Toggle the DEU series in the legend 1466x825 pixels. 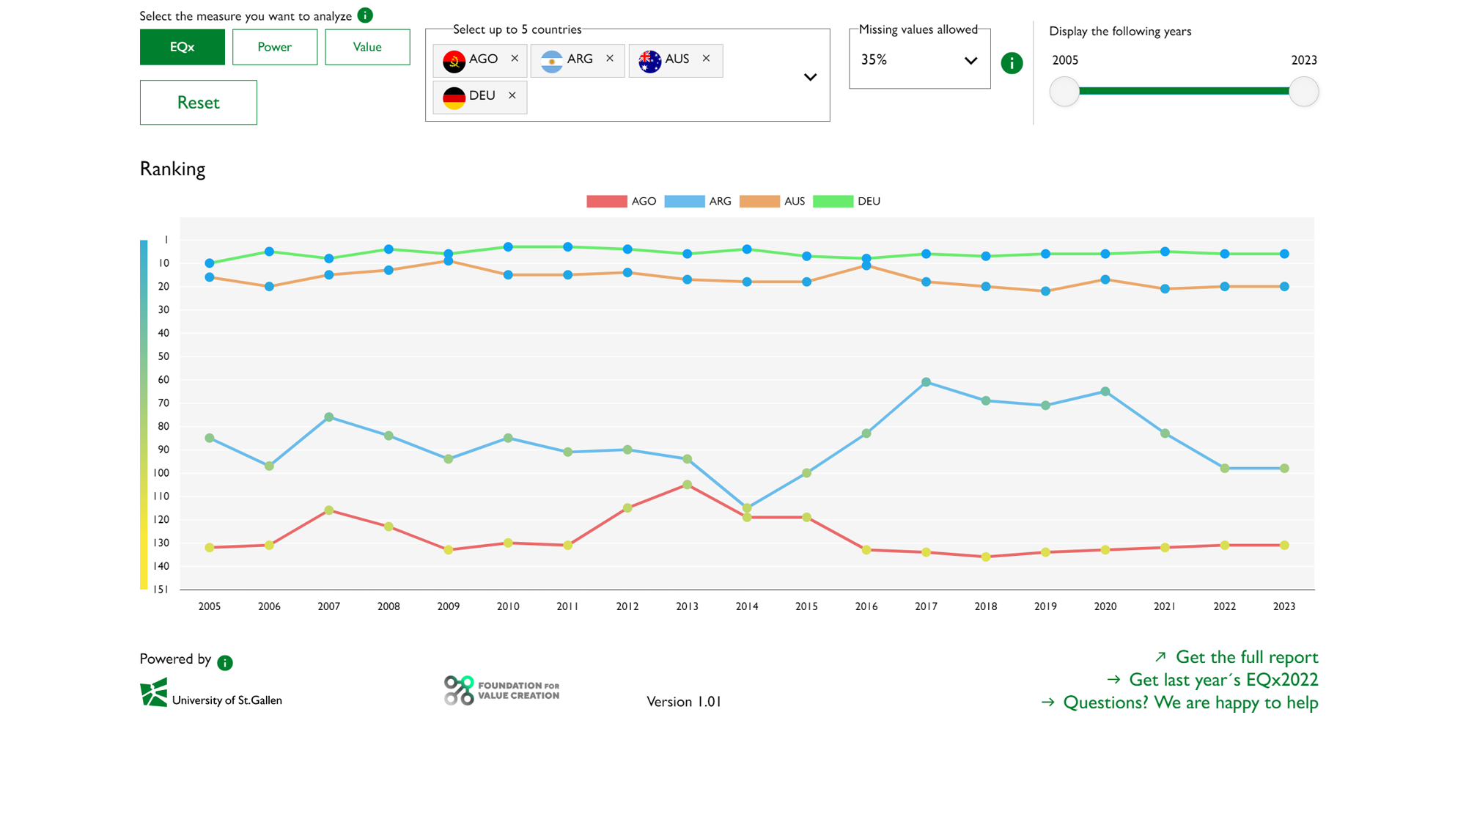[850, 200]
